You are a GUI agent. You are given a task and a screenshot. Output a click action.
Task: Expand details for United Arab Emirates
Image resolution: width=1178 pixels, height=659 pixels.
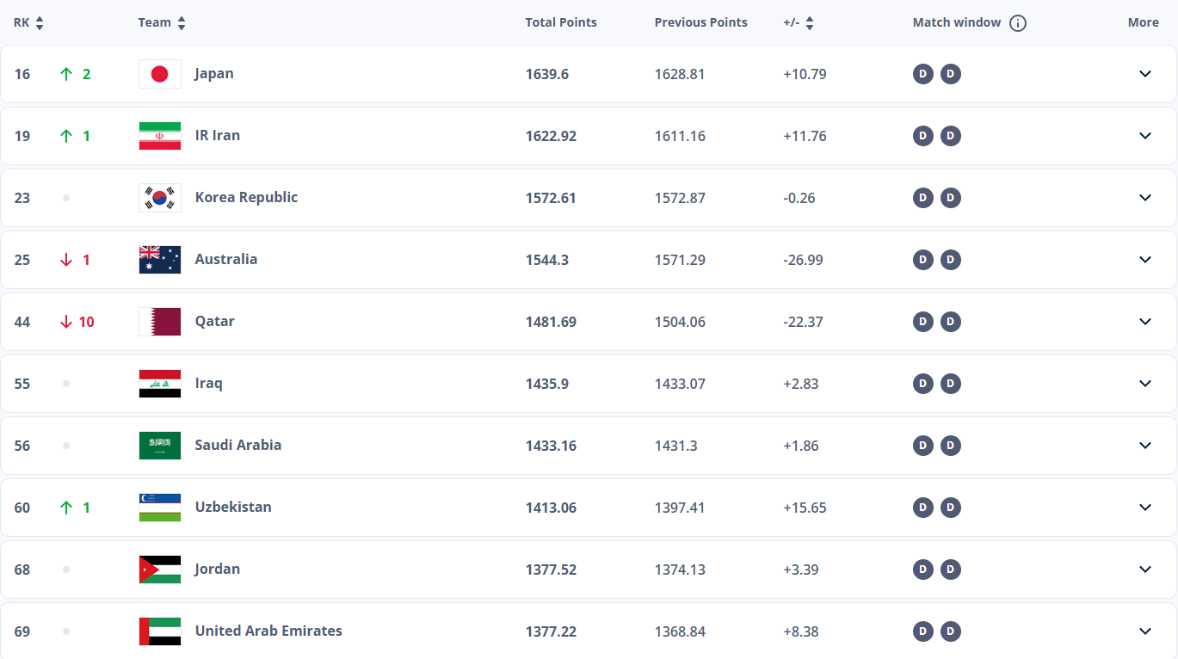coord(1145,631)
